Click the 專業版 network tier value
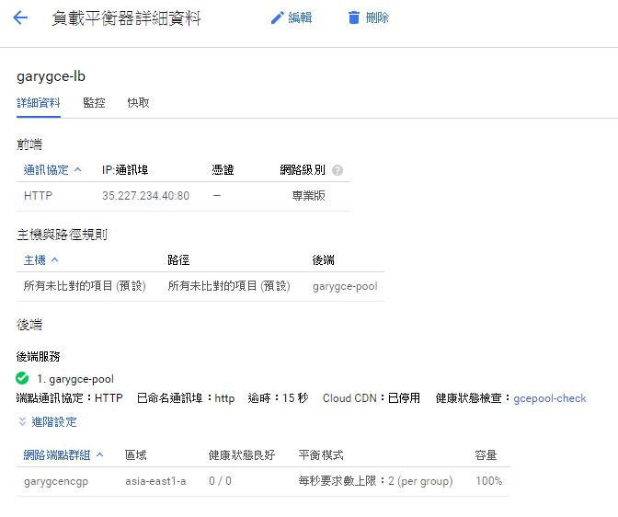This screenshot has width=618, height=517. [x=309, y=196]
